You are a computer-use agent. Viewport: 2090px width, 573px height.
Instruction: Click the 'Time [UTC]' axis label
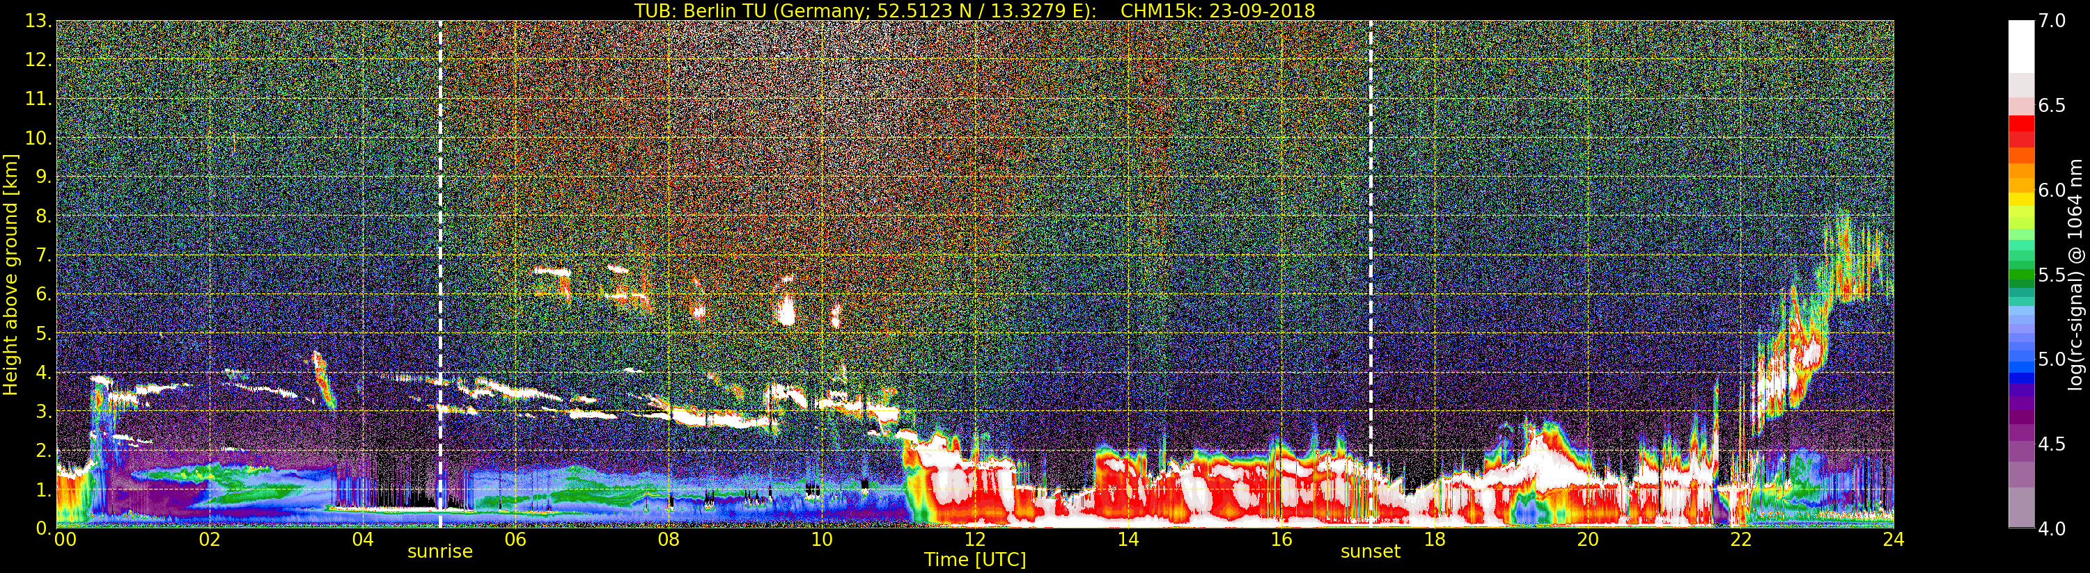pyautogui.click(x=975, y=559)
